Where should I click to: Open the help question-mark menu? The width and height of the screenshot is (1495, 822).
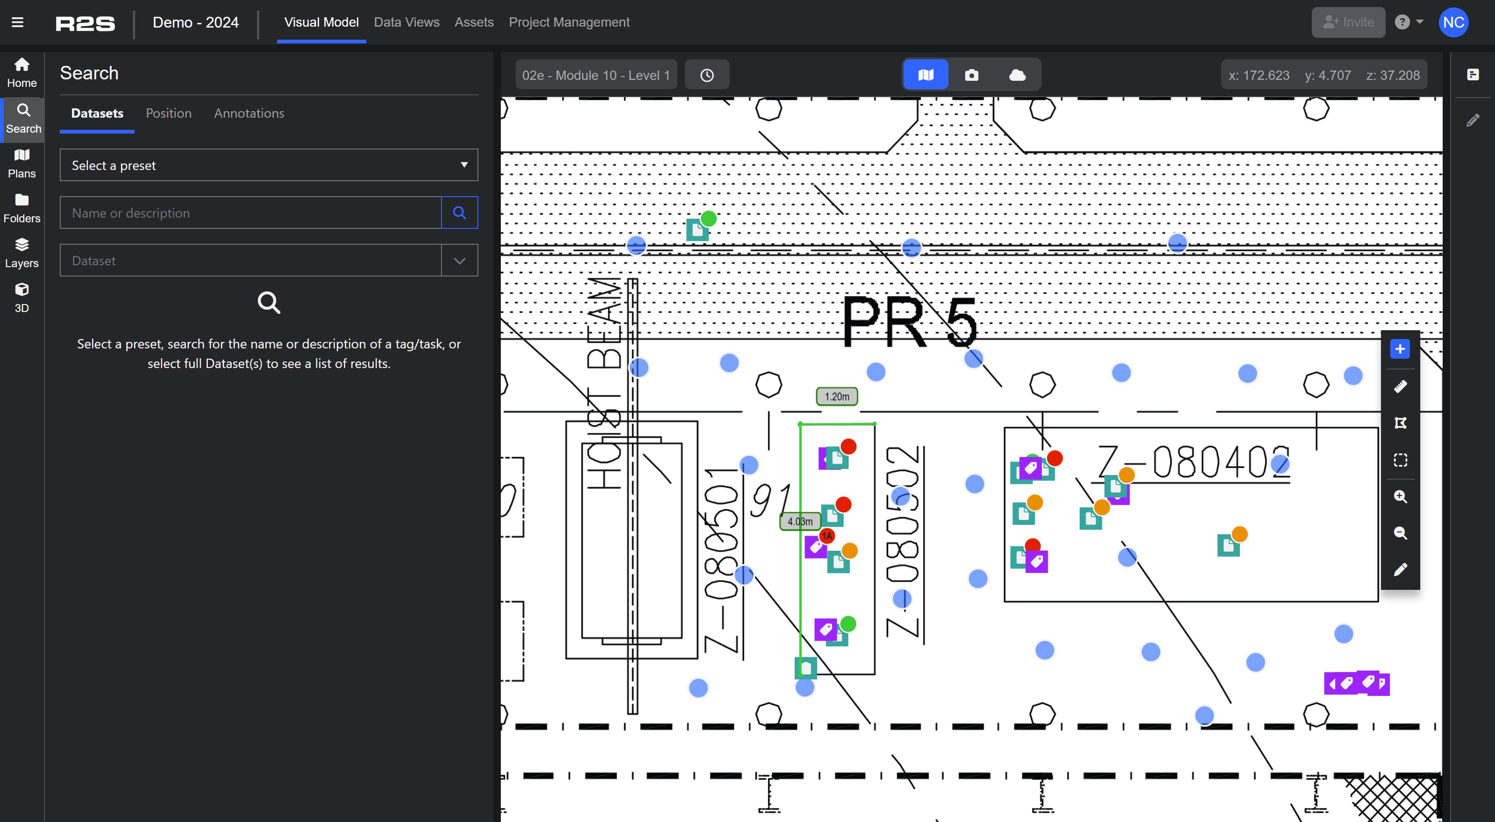pos(1409,22)
